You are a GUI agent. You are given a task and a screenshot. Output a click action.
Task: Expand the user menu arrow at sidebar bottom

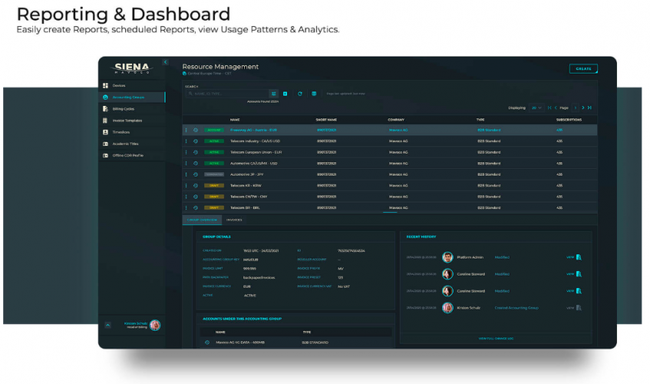[107, 325]
